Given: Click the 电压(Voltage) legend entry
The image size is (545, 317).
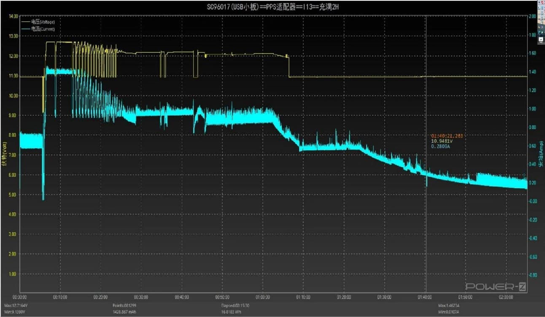Looking at the screenshot, I should (38, 22).
